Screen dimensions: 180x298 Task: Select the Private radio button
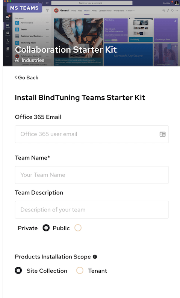click(x=46, y=228)
